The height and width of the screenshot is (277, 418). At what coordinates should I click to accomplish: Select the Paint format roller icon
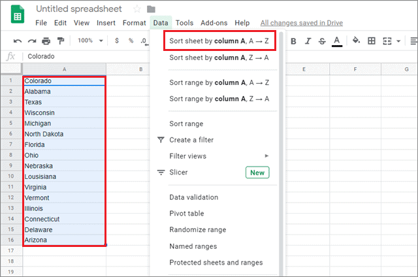[61, 41]
